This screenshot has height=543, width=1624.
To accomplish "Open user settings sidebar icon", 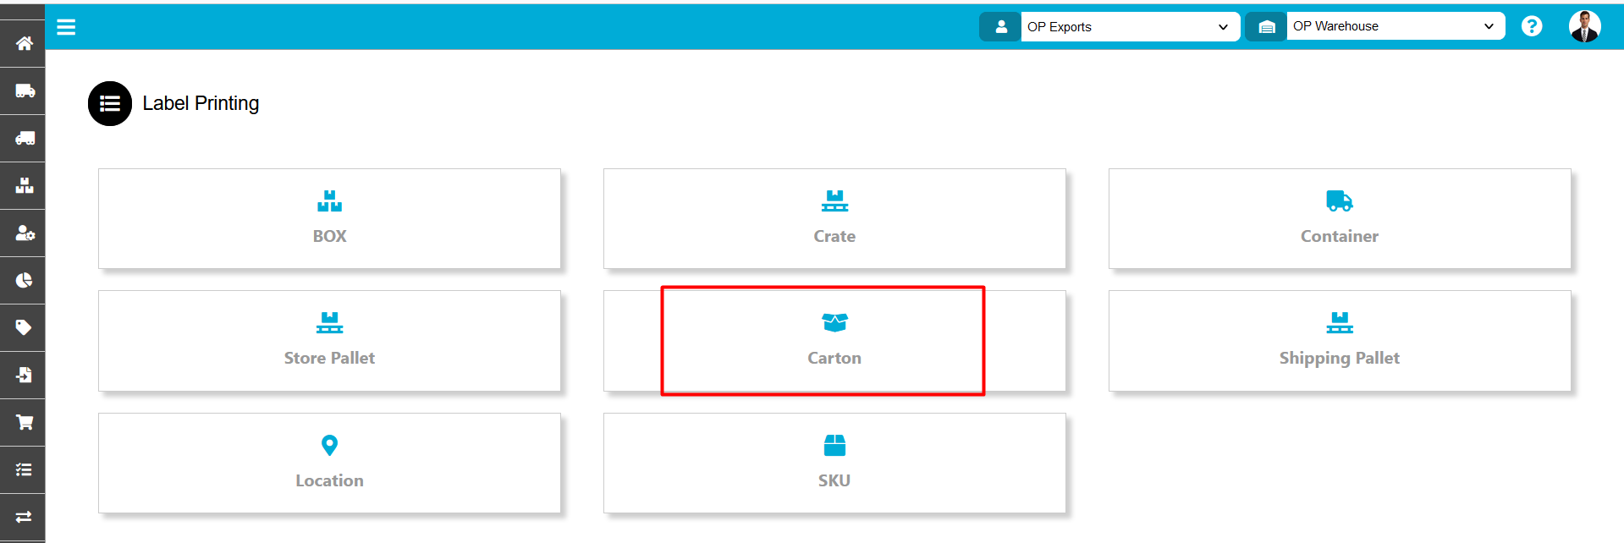I will [x=24, y=233].
